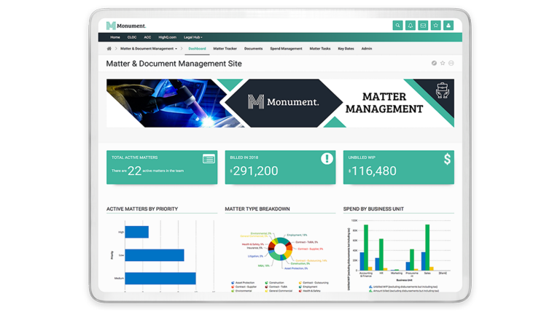
Task: Click the home icon in breadcrumb
Action: click(109, 49)
